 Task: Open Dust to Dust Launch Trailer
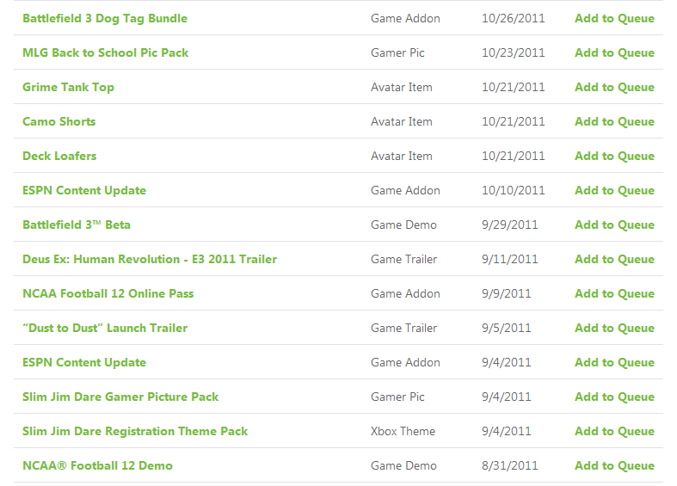pos(105,328)
